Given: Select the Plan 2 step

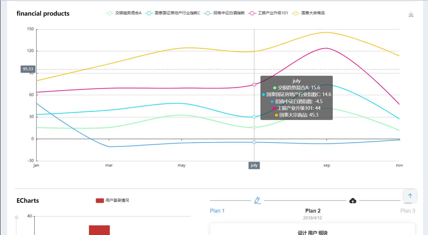Looking at the screenshot, I should point(313,211).
